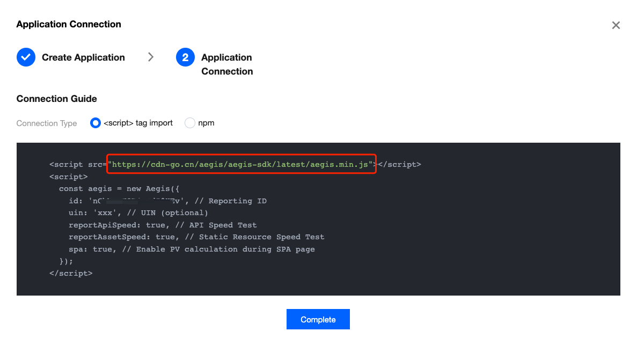637x346 pixels.
Task: Select the Application Connection step label
Action: click(227, 64)
